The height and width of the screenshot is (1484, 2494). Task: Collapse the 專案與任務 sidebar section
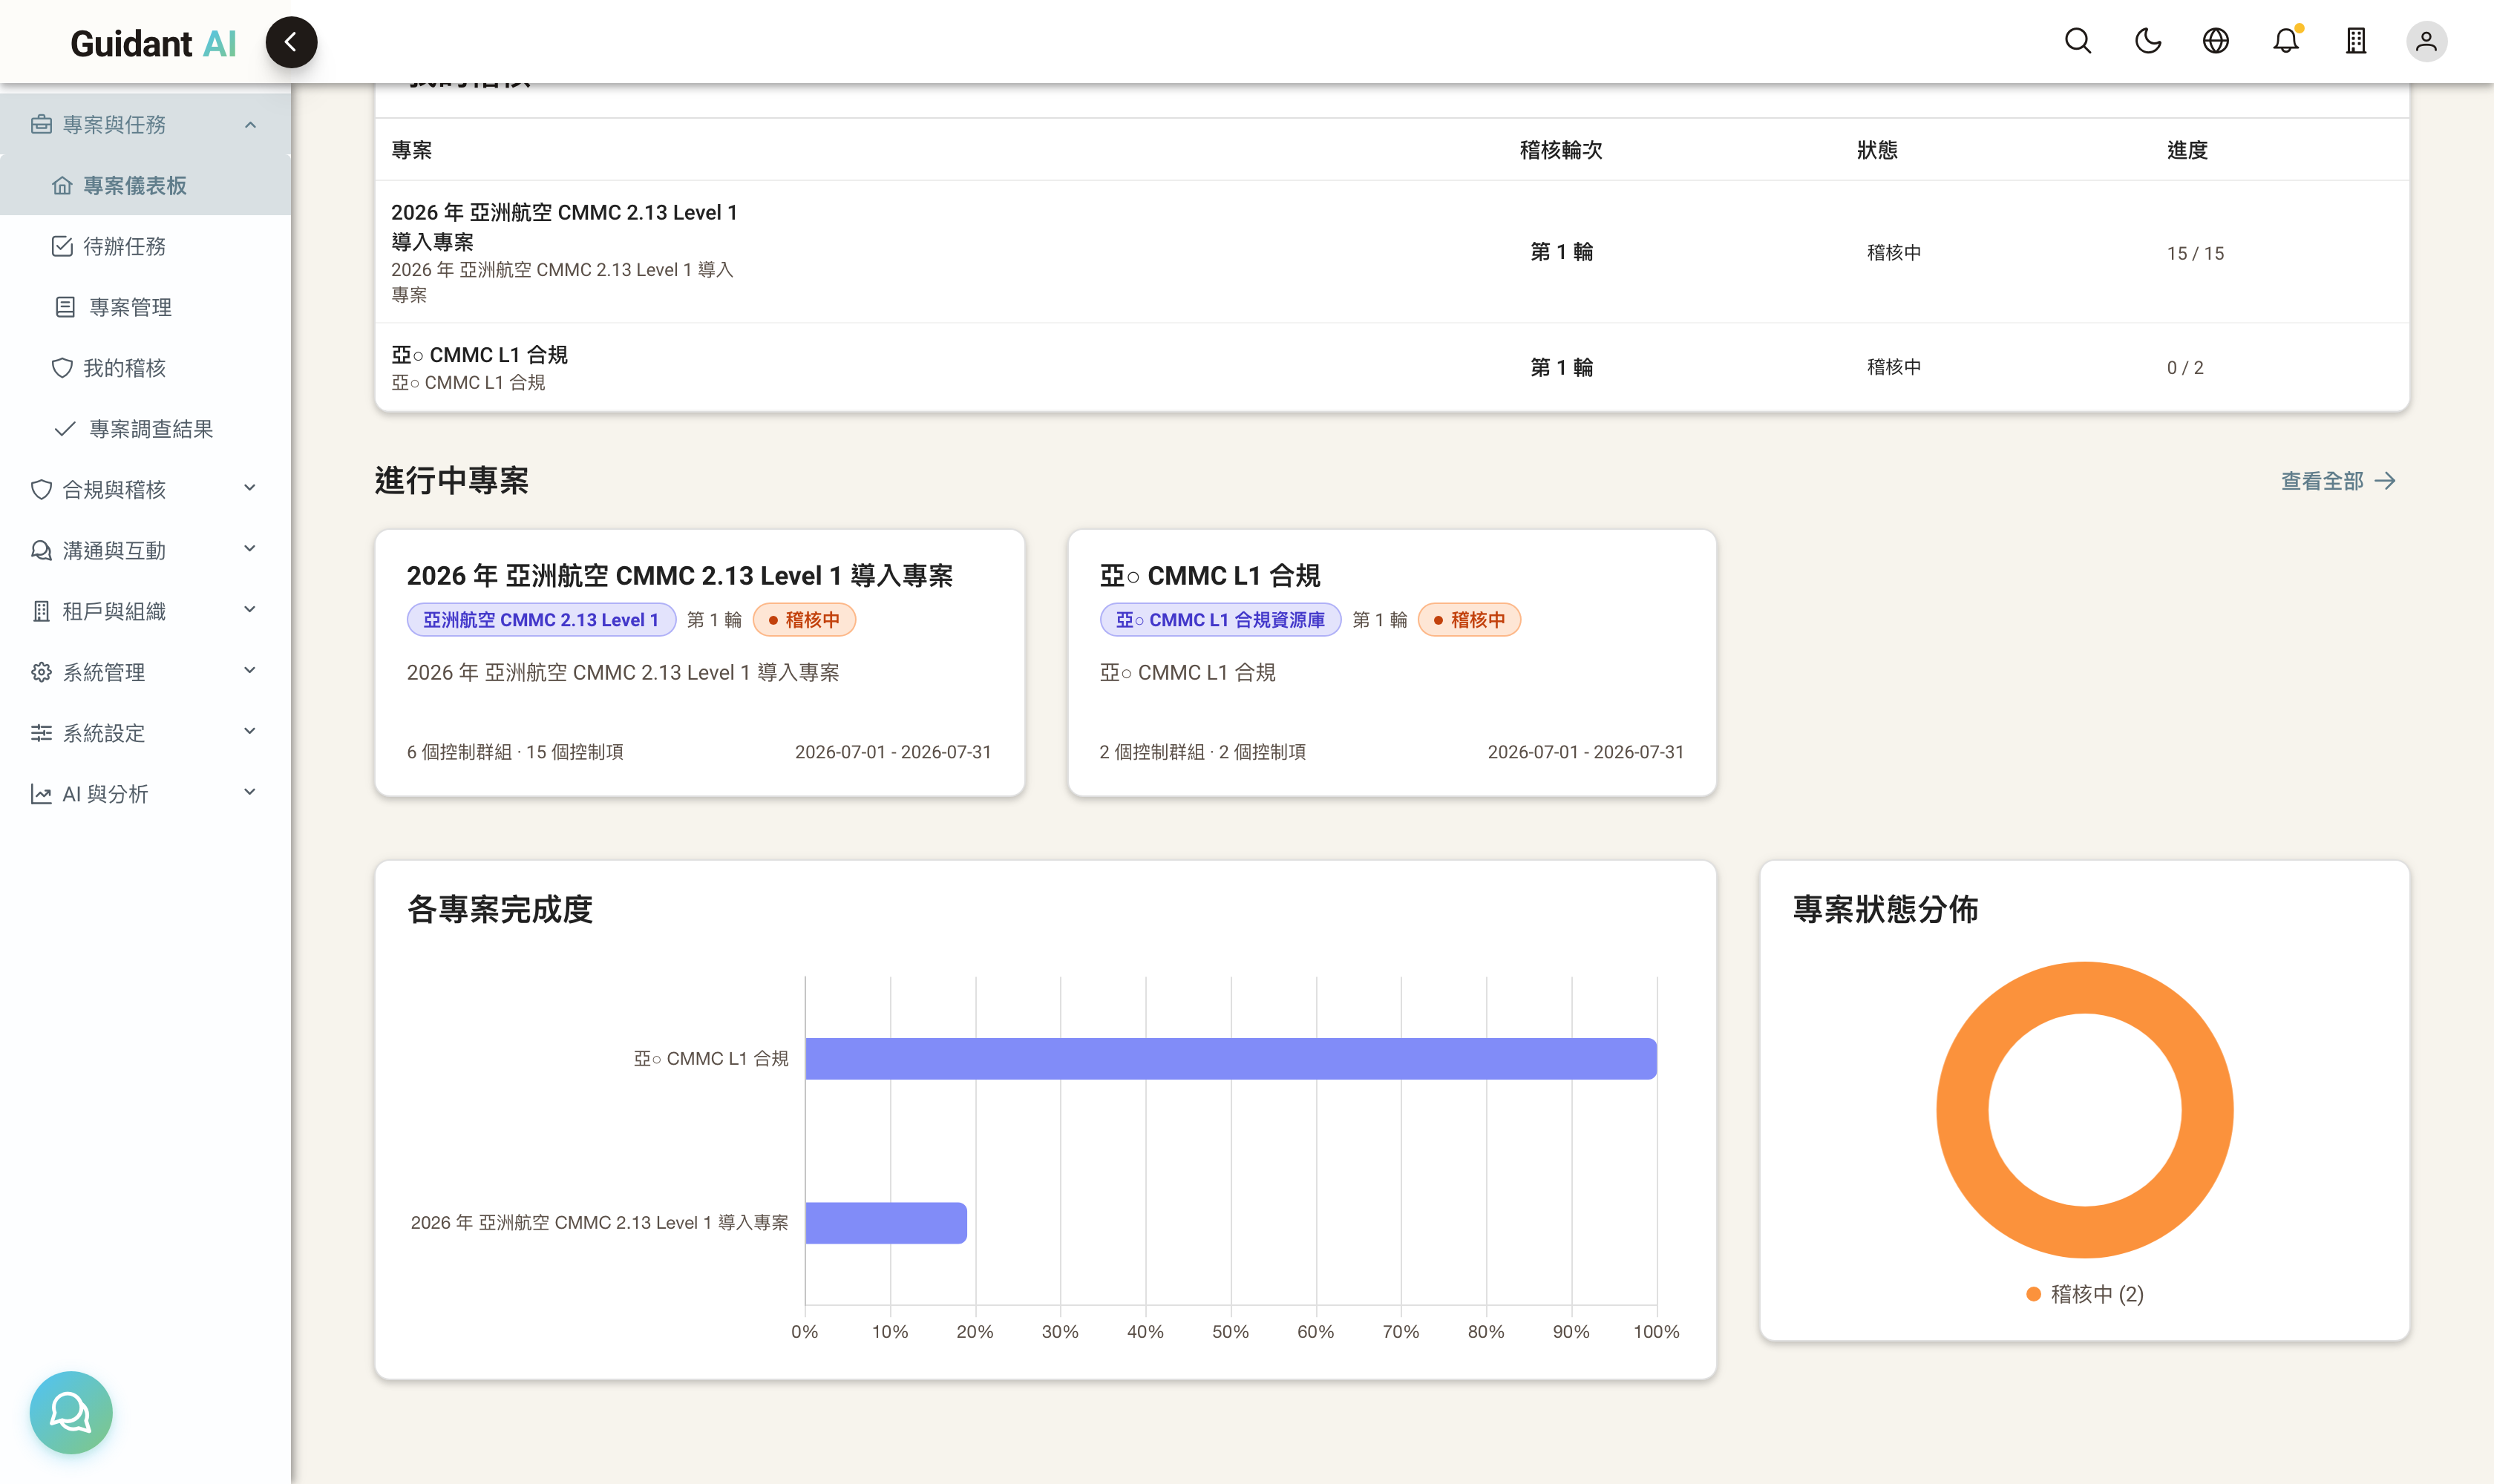(x=145, y=124)
